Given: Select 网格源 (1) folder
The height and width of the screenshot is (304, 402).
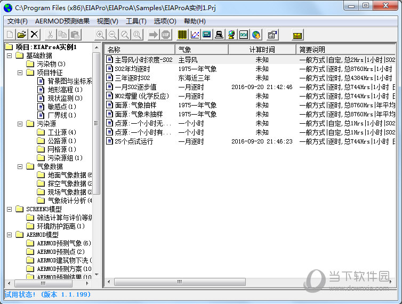Looking at the screenshot, I should coord(62,149).
